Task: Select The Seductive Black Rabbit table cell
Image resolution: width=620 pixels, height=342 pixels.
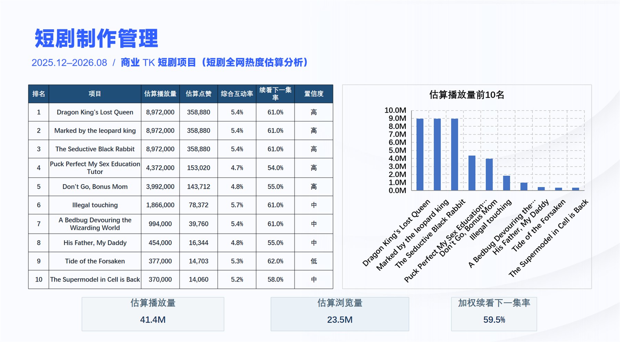Action: (x=95, y=149)
